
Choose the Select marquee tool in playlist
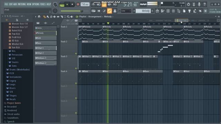[65, 17]
